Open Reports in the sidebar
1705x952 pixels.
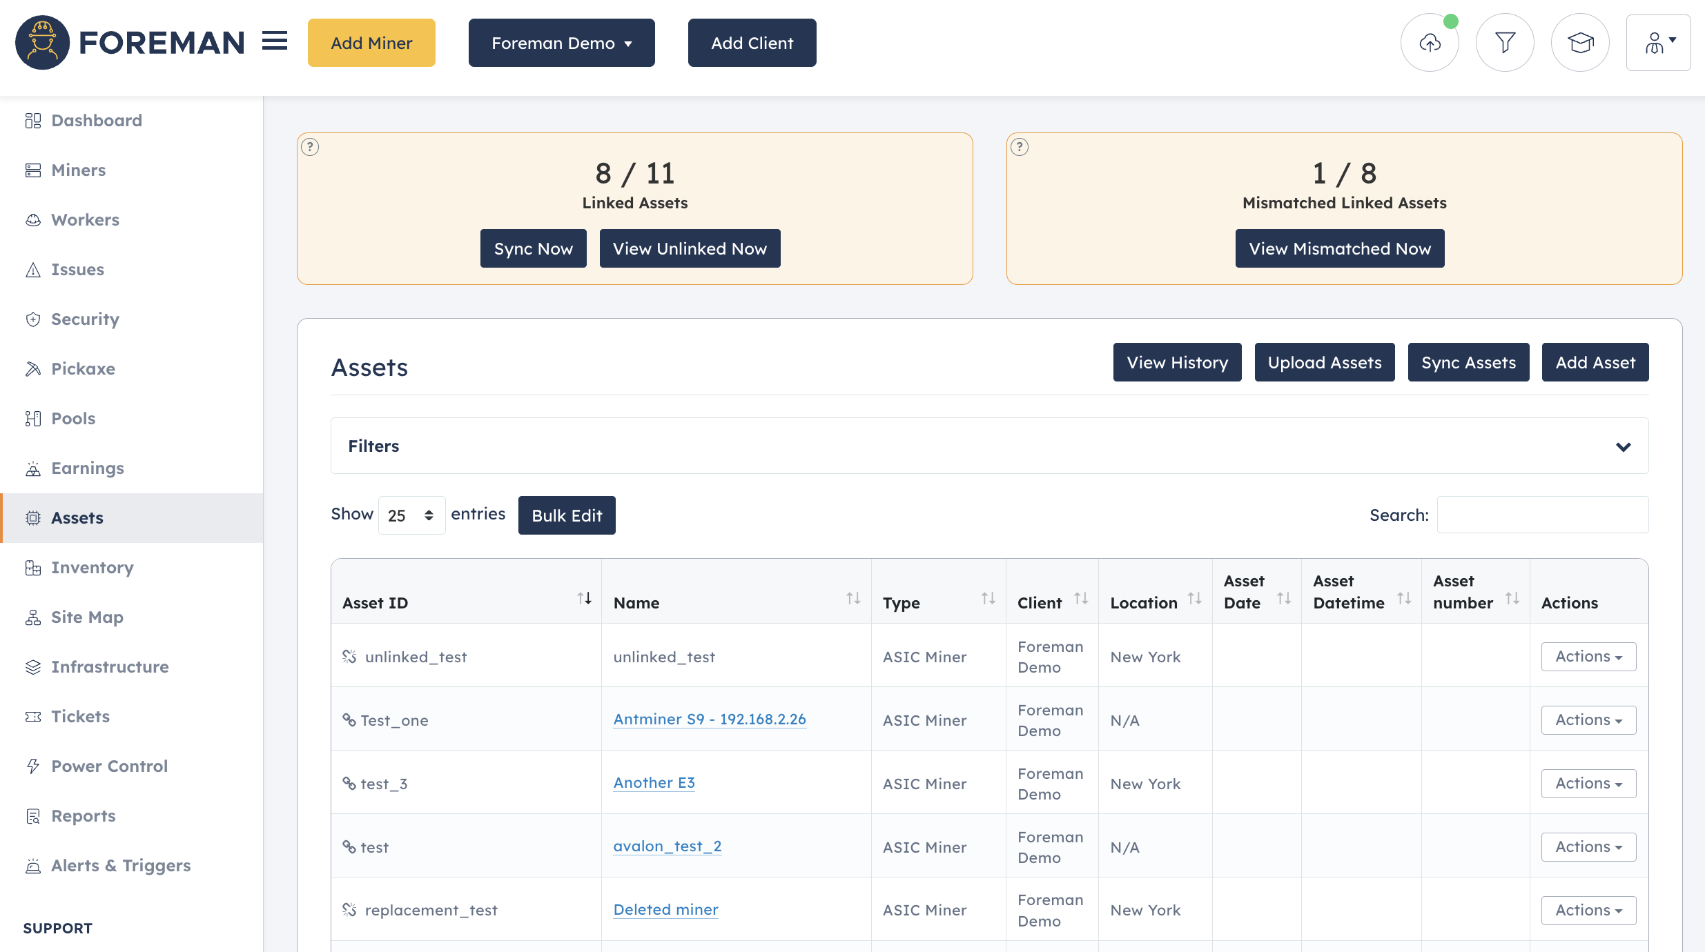[131, 816]
